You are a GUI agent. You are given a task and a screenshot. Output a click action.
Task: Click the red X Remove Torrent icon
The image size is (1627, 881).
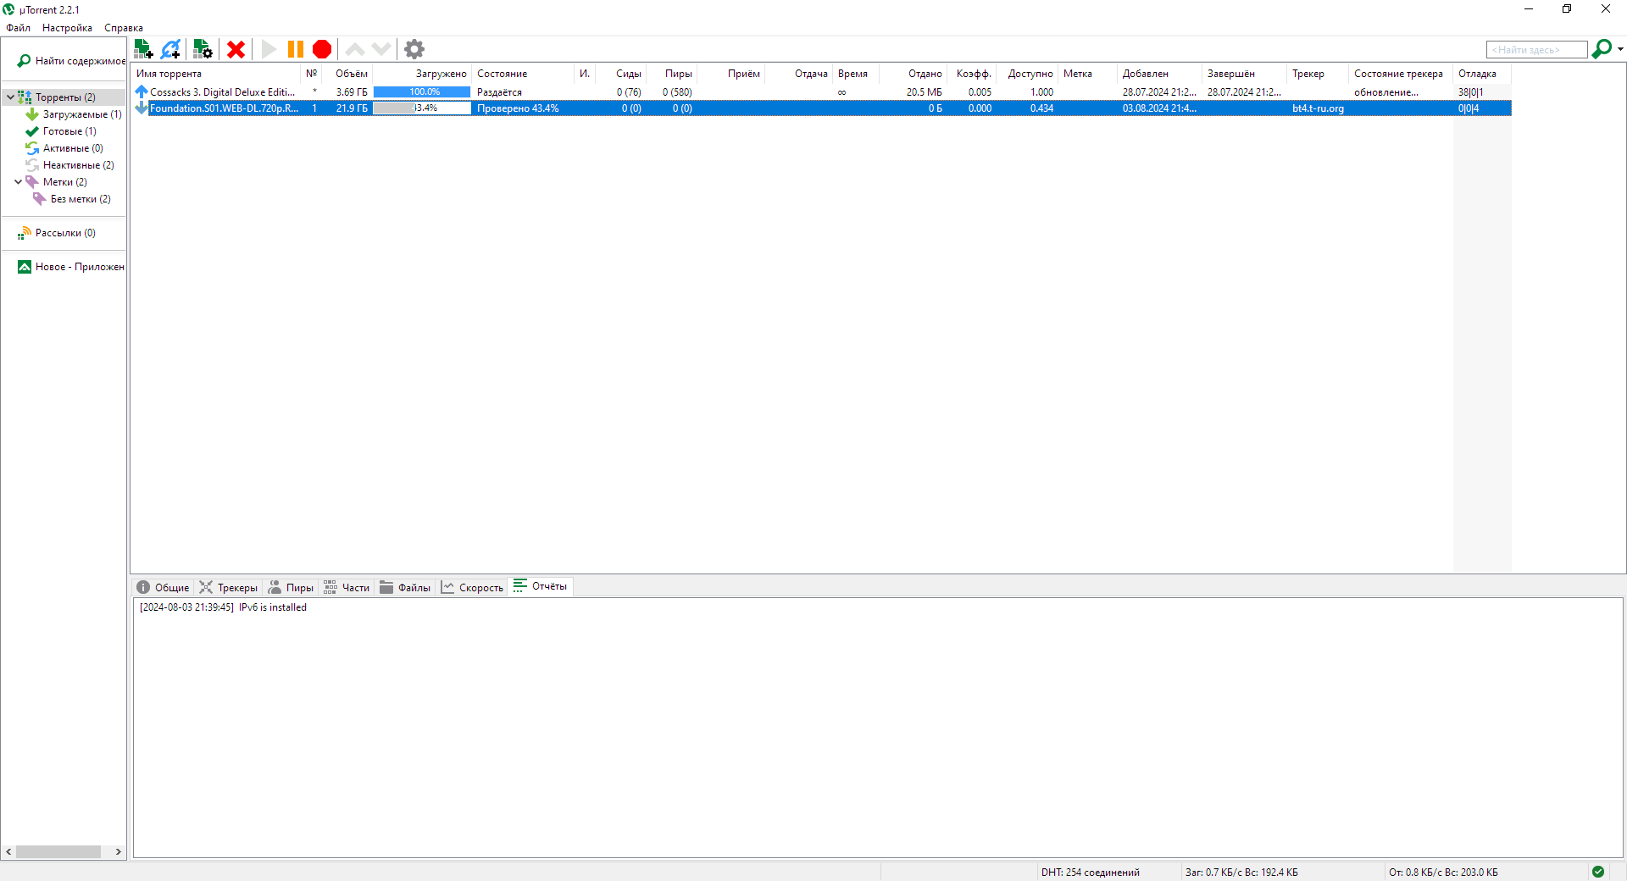point(236,49)
